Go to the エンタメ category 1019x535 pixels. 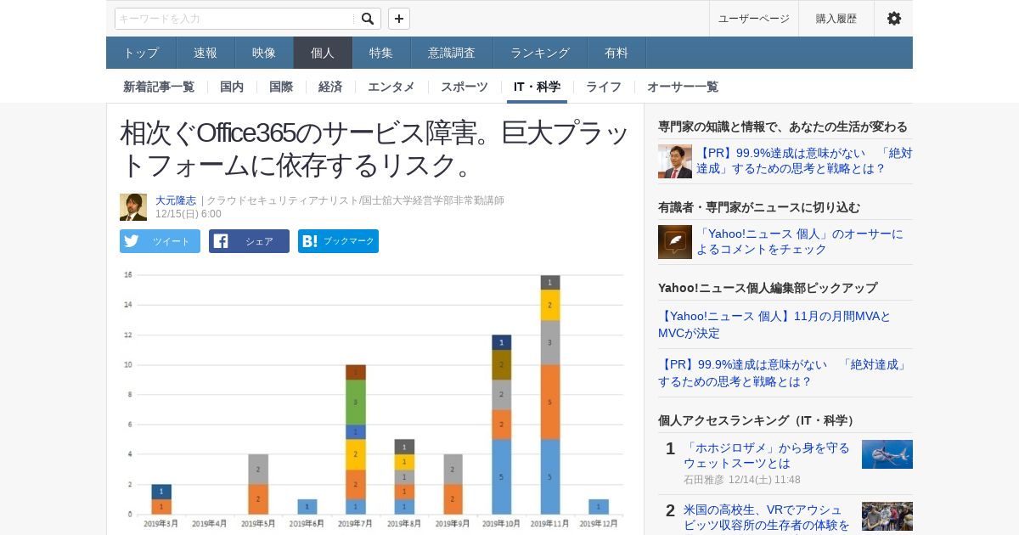click(x=391, y=87)
